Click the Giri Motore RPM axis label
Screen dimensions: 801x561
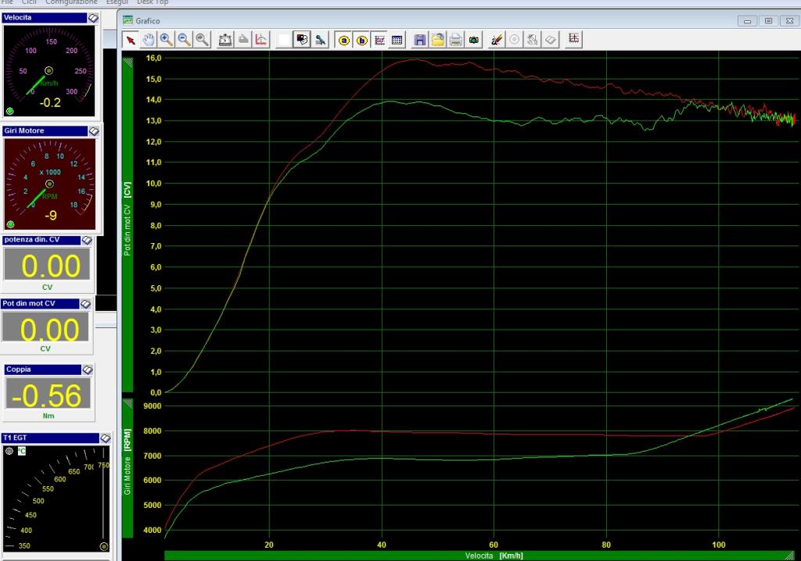point(128,462)
